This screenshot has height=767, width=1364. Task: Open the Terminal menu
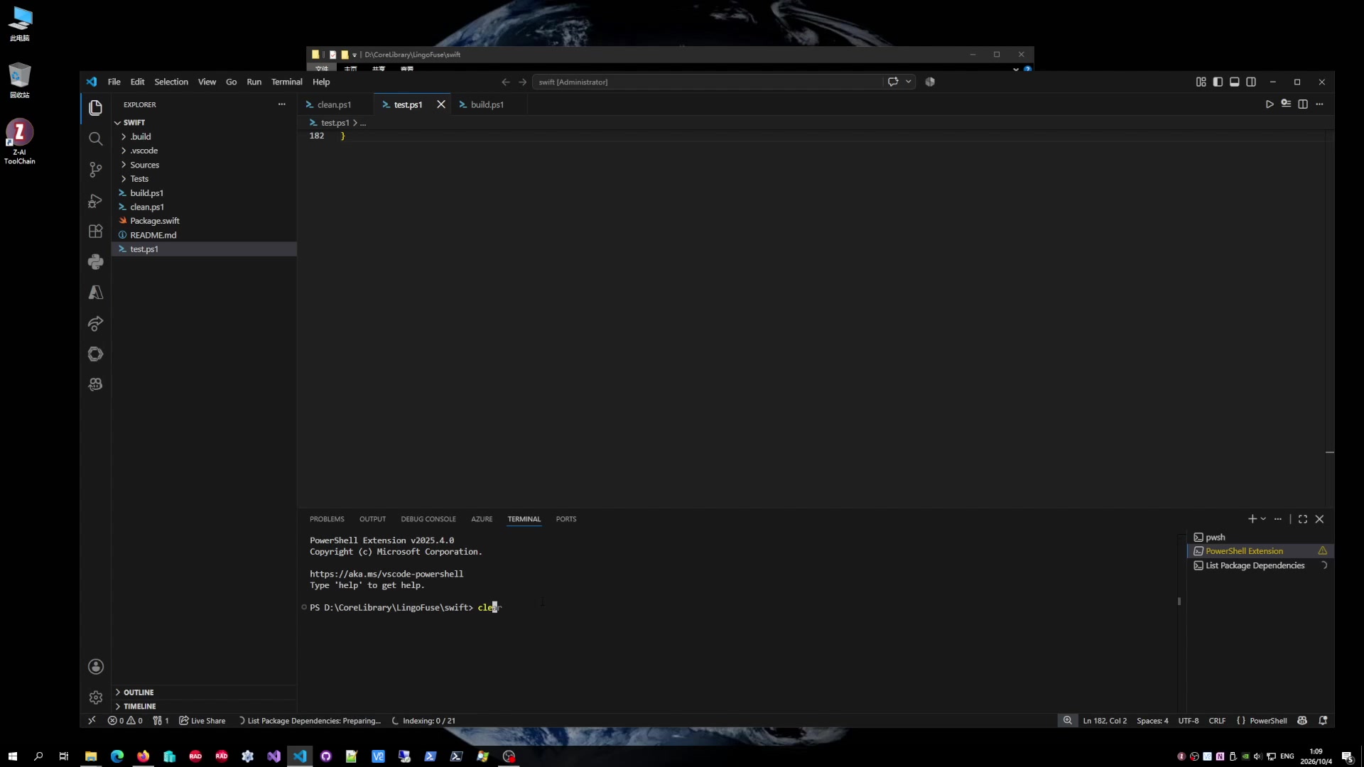[286, 82]
